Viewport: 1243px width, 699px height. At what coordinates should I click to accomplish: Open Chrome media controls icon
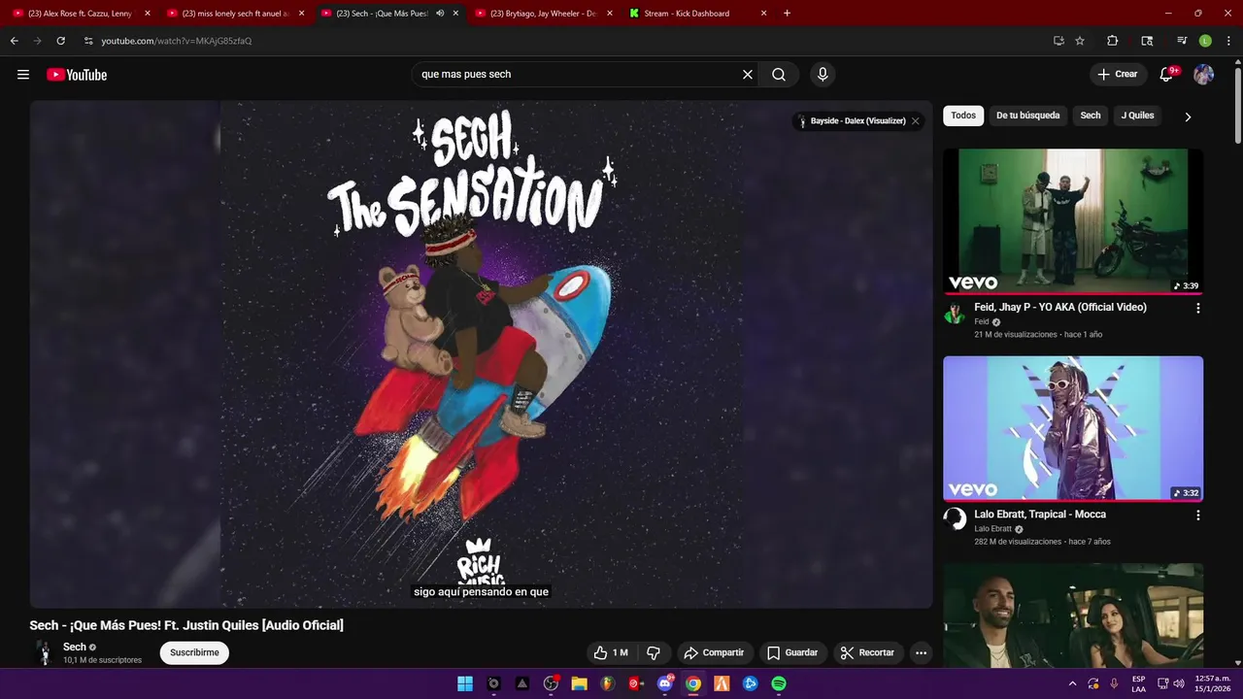(1182, 41)
